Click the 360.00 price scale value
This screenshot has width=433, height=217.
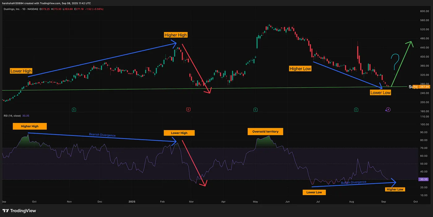pos(424,66)
